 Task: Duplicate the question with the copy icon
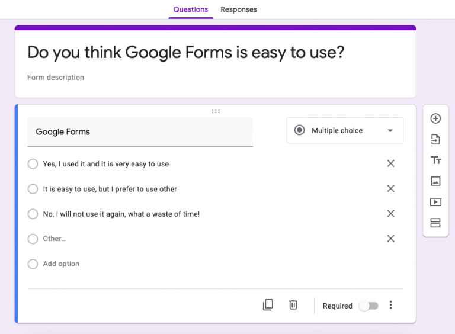[268, 305]
